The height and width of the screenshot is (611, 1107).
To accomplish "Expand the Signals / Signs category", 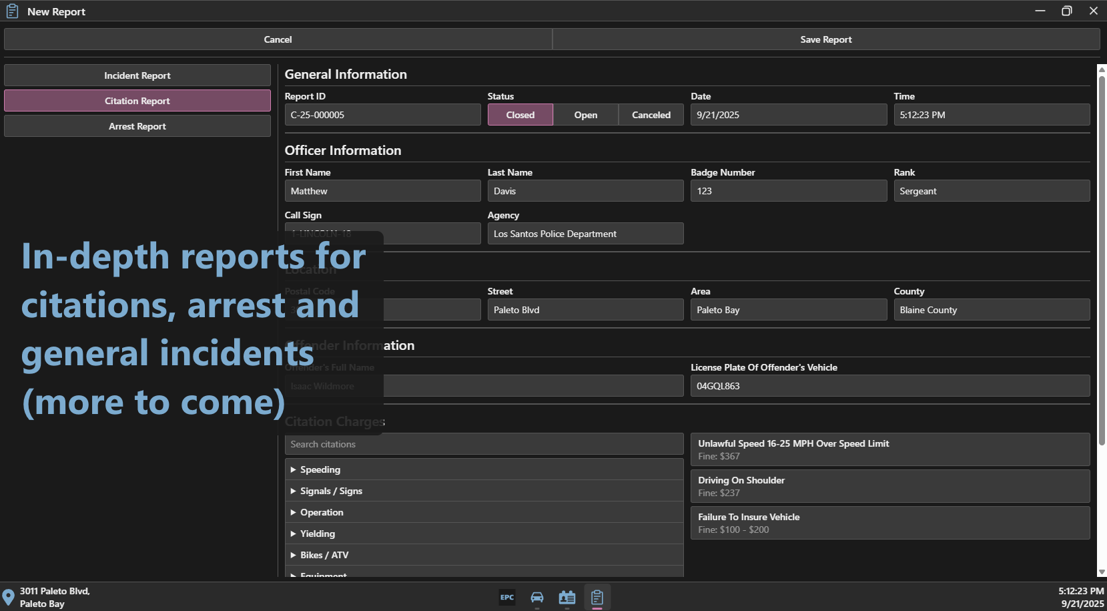I will tap(331, 491).
